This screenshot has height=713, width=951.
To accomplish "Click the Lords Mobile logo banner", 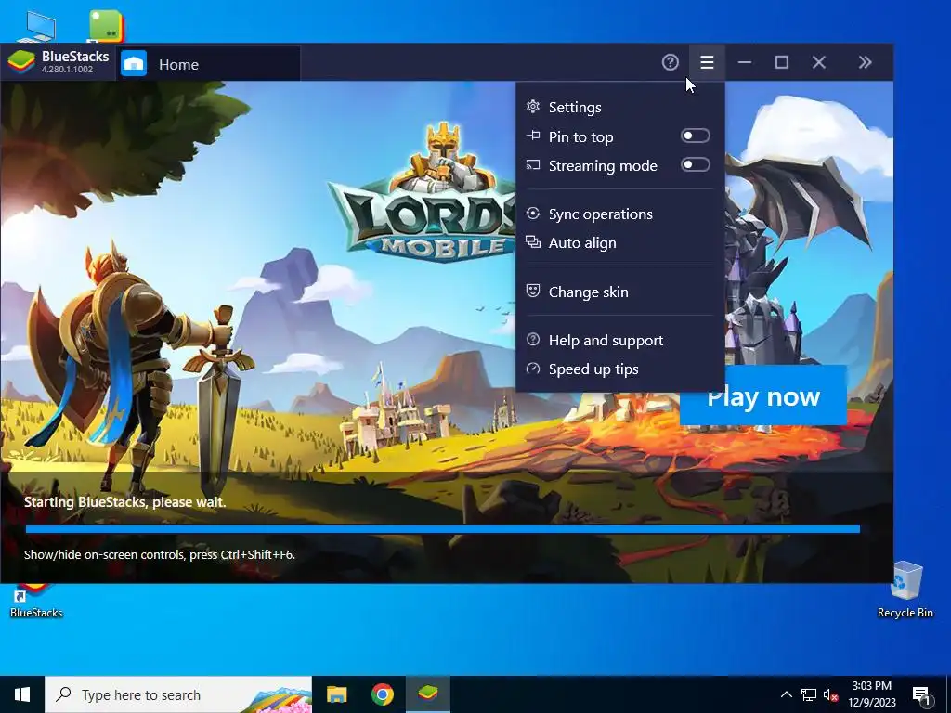I will pos(424,194).
